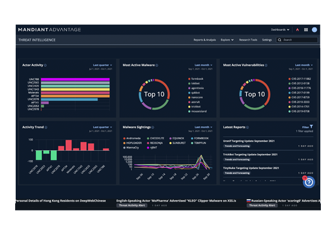This screenshot has height=235, width=336.
Task: Open Most Active Vulnerabilities Last month dropdown
Action: 304,65
